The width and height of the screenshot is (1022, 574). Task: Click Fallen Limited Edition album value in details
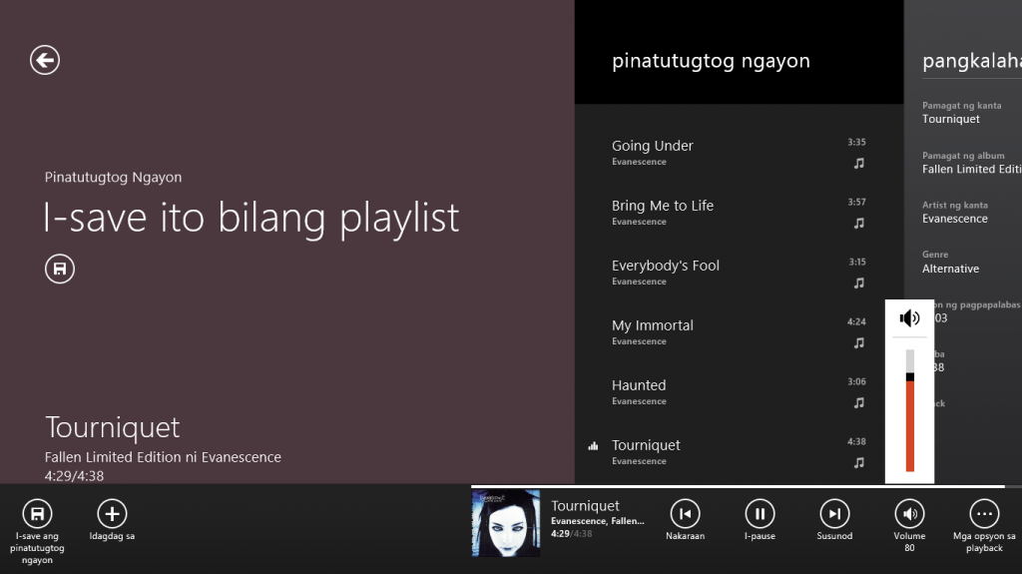coord(972,169)
